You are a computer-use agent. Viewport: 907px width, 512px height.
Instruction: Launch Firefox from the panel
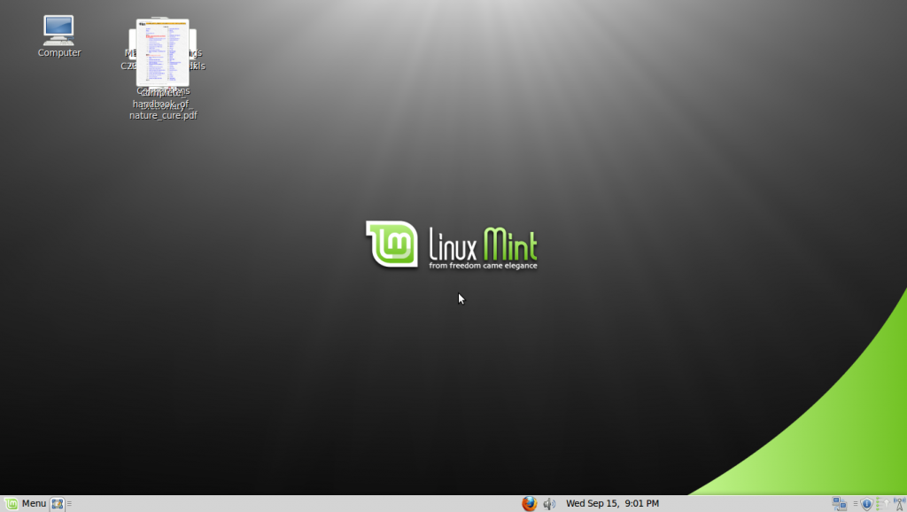[x=529, y=503]
